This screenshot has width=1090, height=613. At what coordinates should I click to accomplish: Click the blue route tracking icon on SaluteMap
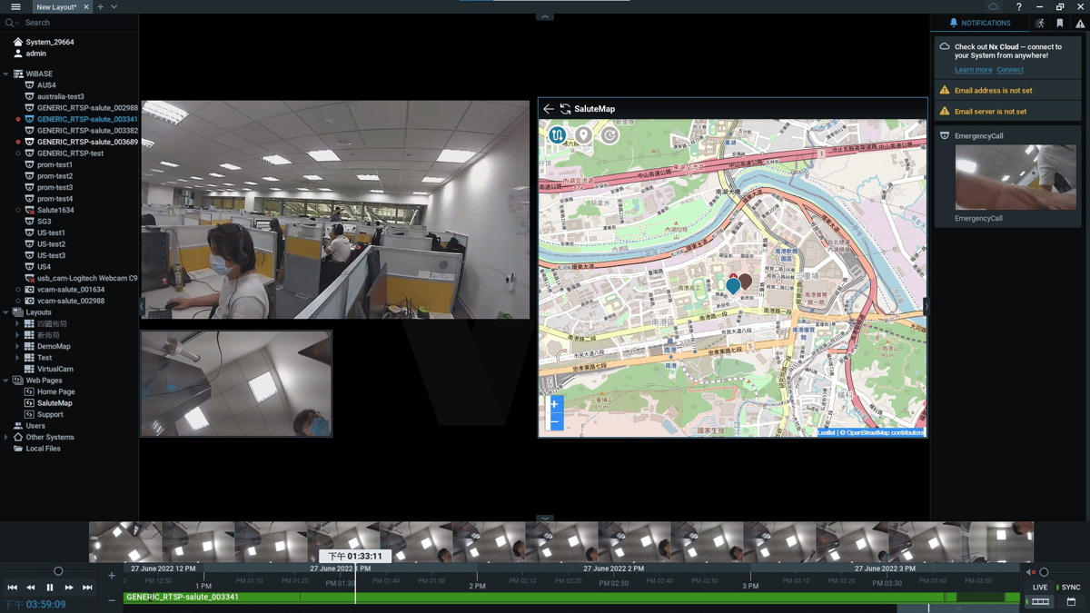click(x=557, y=134)
